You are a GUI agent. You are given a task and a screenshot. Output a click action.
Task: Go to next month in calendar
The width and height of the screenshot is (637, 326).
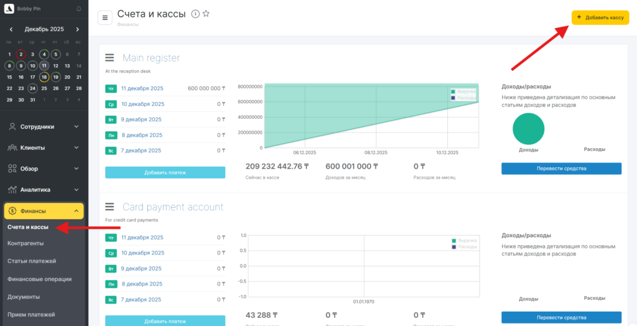coord(77,29)
